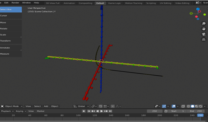This screenshot has height=122, width=208.
Task: Click the hand pan view icon
Action: tap(203, 29)
